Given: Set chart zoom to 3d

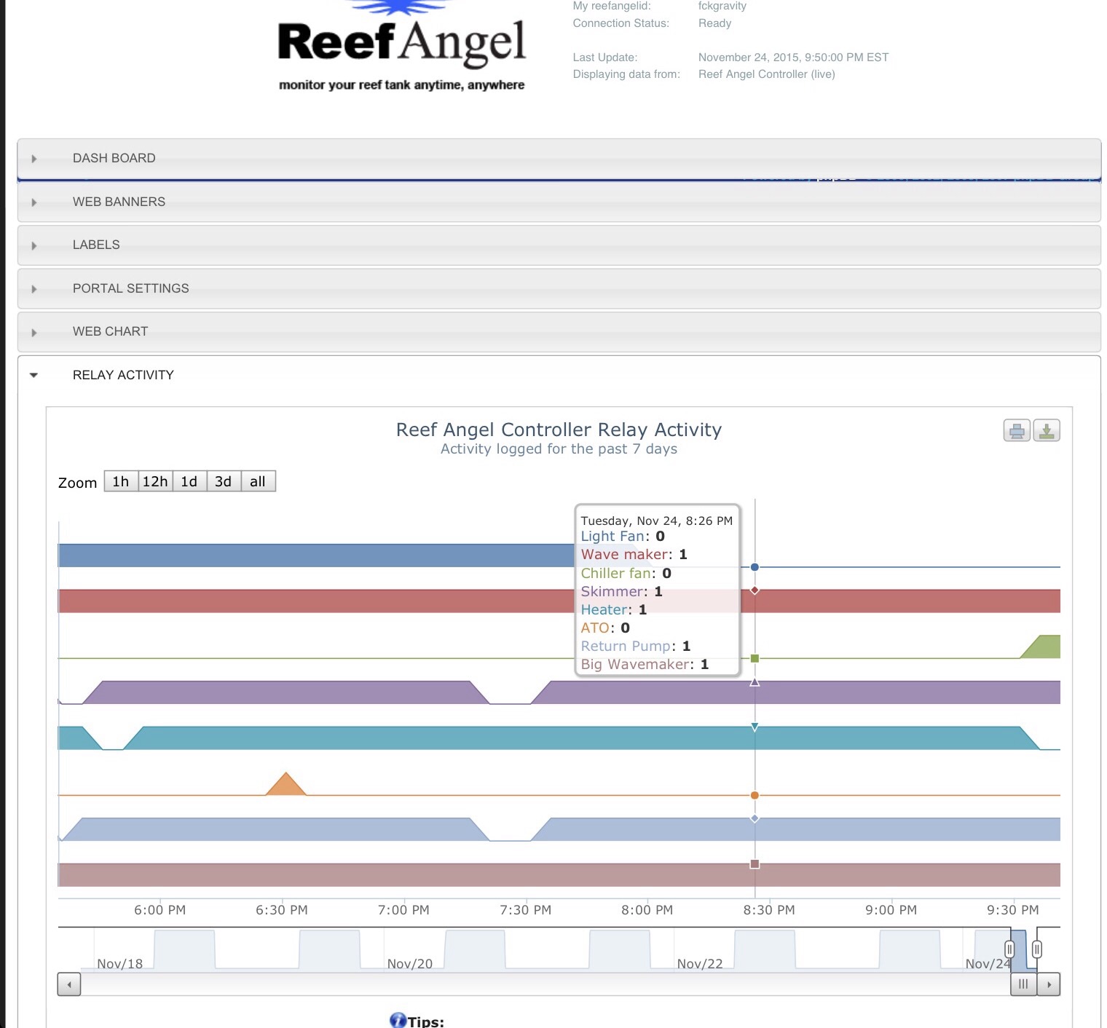Looking at the screenshot, I should point(224,481).
